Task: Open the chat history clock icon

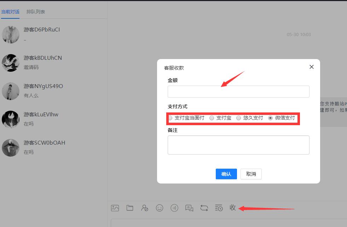Action: pos(219,208)
